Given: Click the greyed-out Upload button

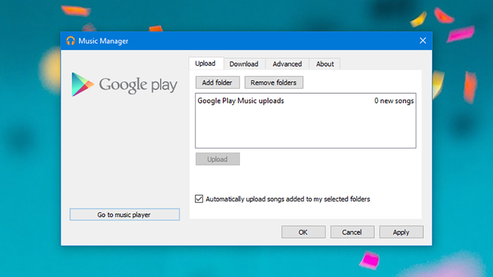Looking at the screenshot, I should pos(218,159).
